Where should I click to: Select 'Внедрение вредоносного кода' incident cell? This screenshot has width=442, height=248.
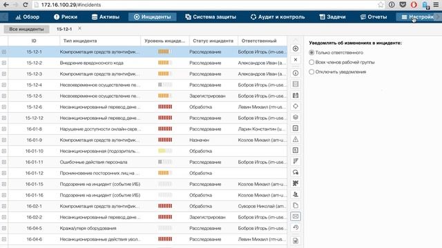pos(91,63)
